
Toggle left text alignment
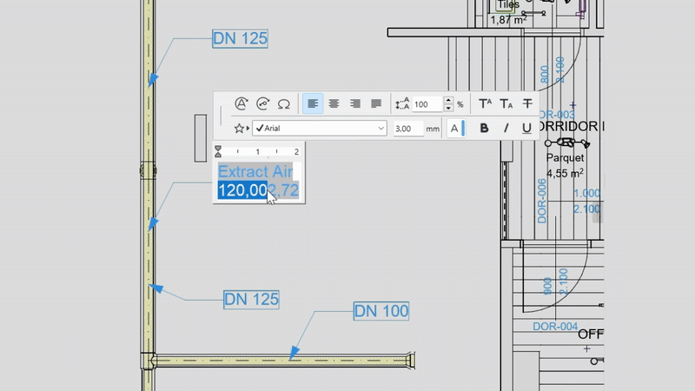point(313,103)
